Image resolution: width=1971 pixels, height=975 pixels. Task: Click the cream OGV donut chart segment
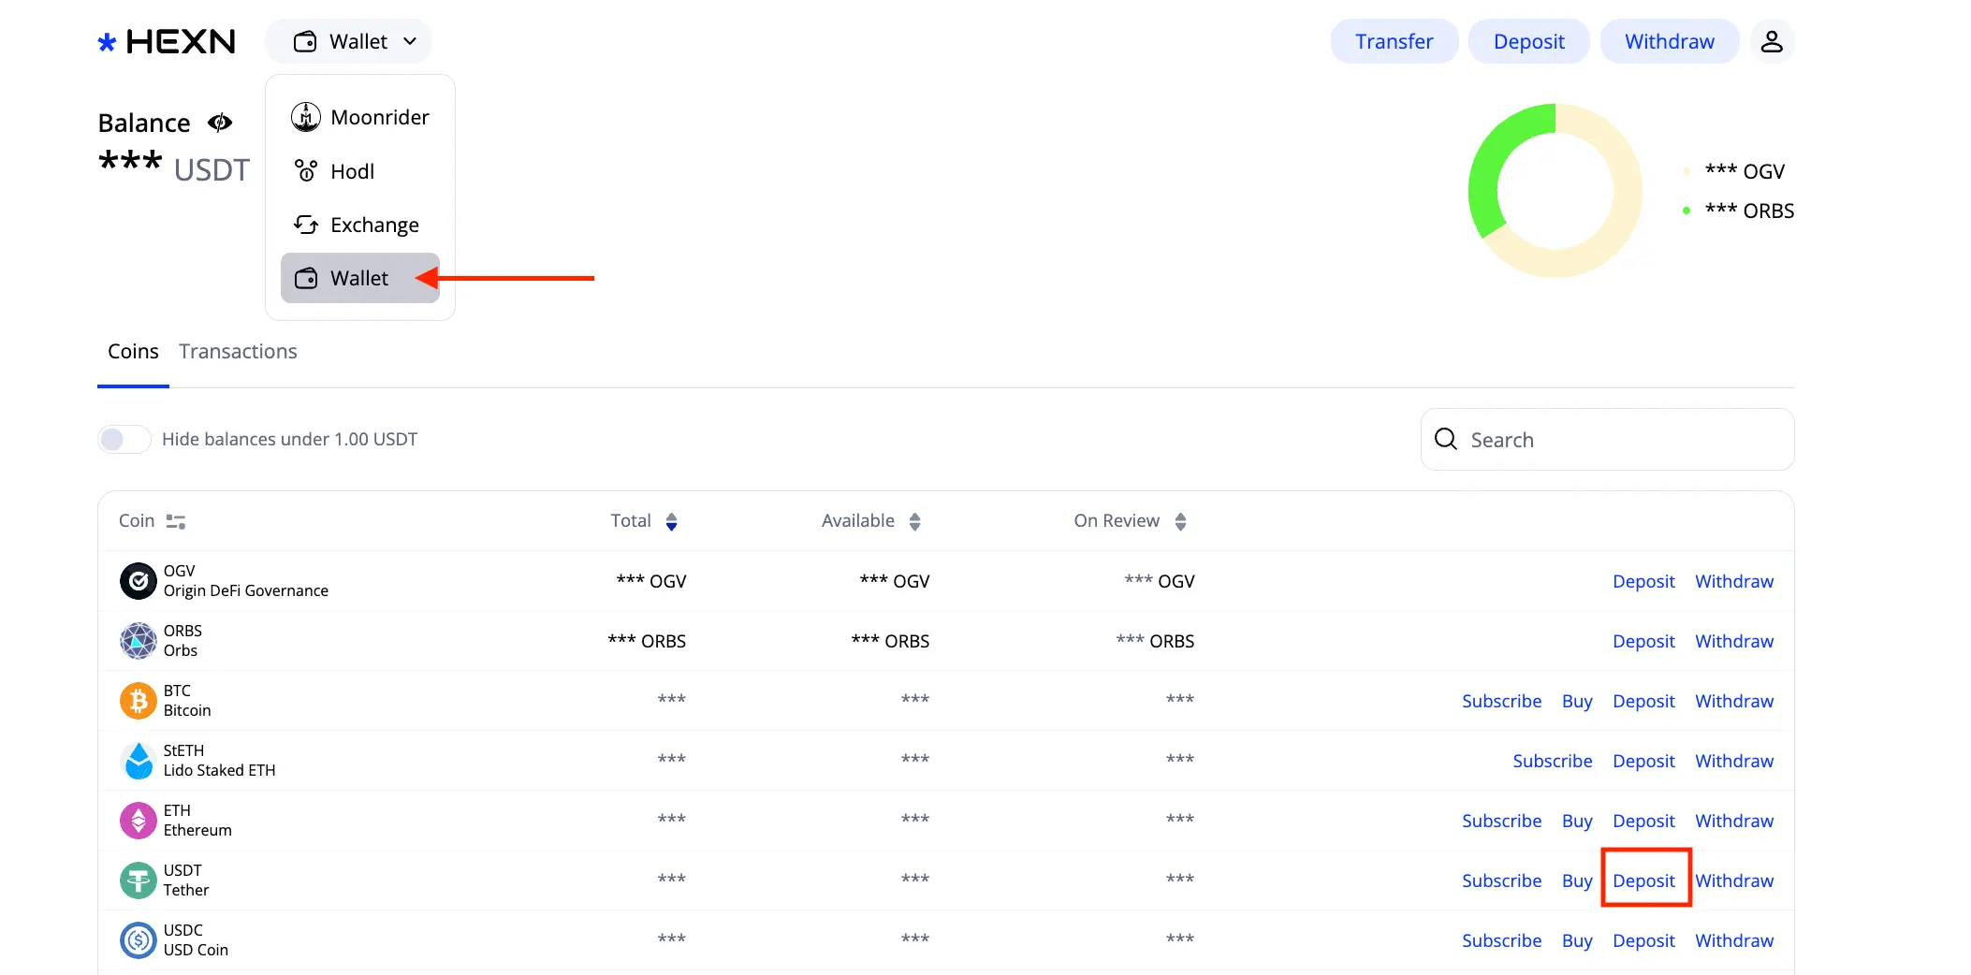(x=1624, y=215)
